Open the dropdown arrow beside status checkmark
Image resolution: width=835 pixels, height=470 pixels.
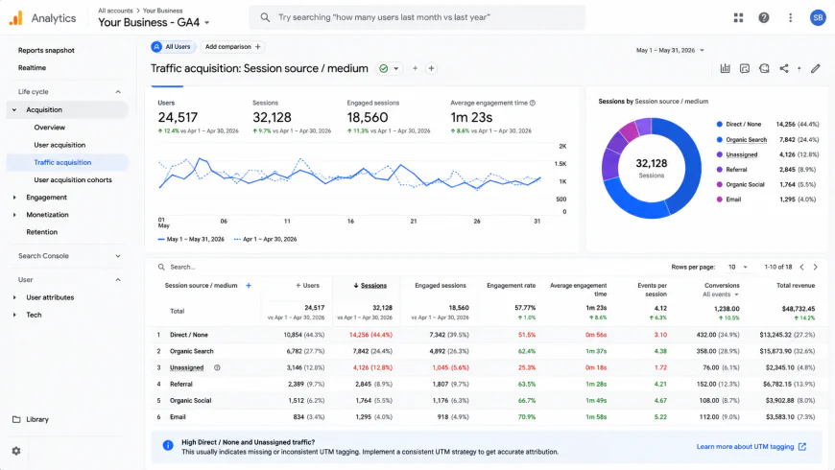tap(396, 68)
